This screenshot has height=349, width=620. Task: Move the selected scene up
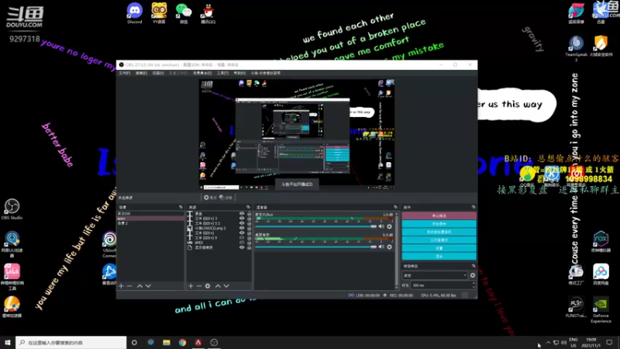click(139, 285)
